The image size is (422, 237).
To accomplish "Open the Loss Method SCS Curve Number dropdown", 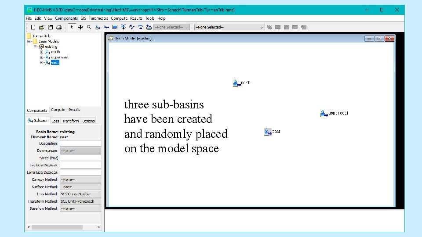I will pyautogui.click(x=80, y=194).
